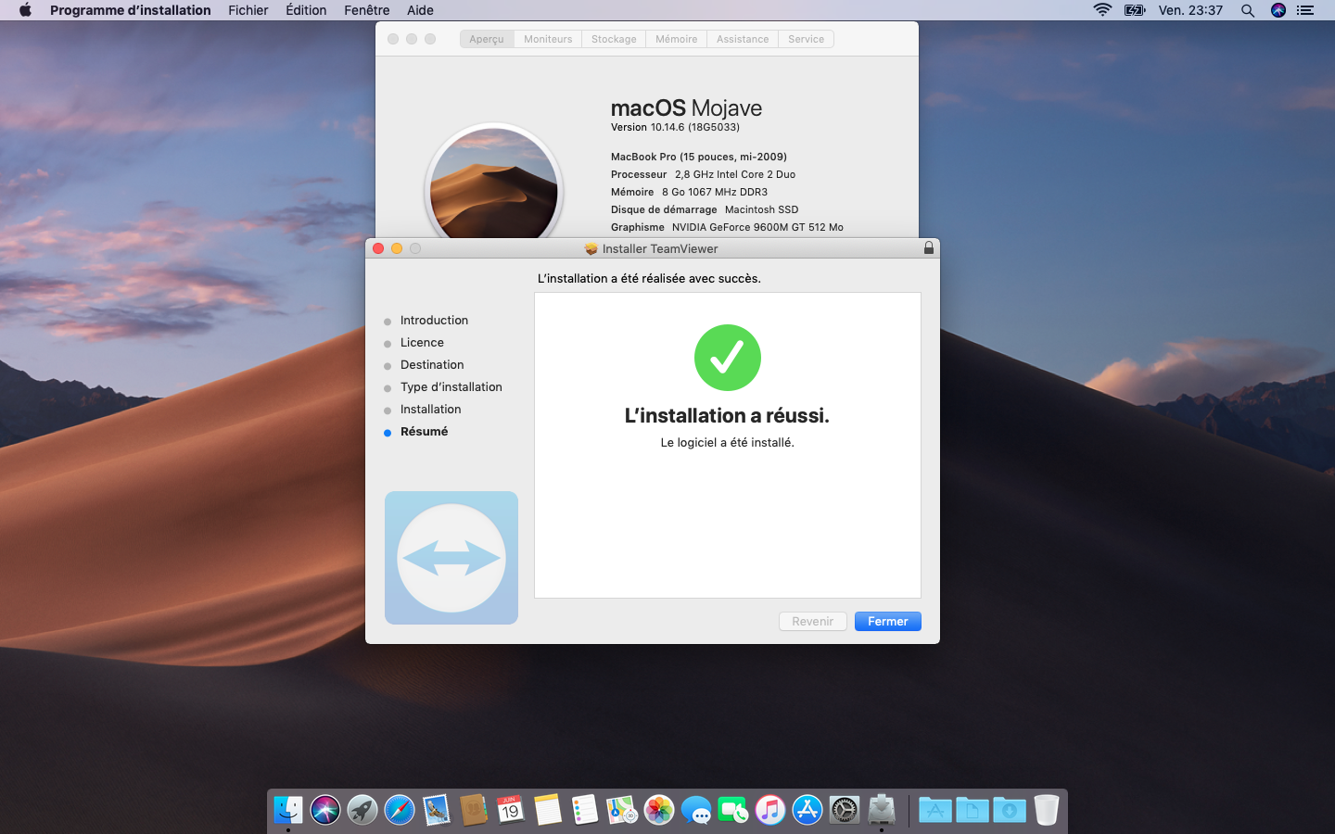The width and height of the screenshot is (1335, 834).
Task: Open Launchpad rocket icon in Dock
Action: pos(362,810)
